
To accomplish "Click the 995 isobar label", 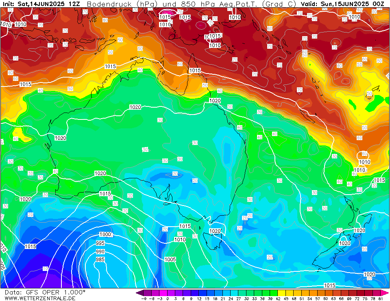I will [100, 243].
